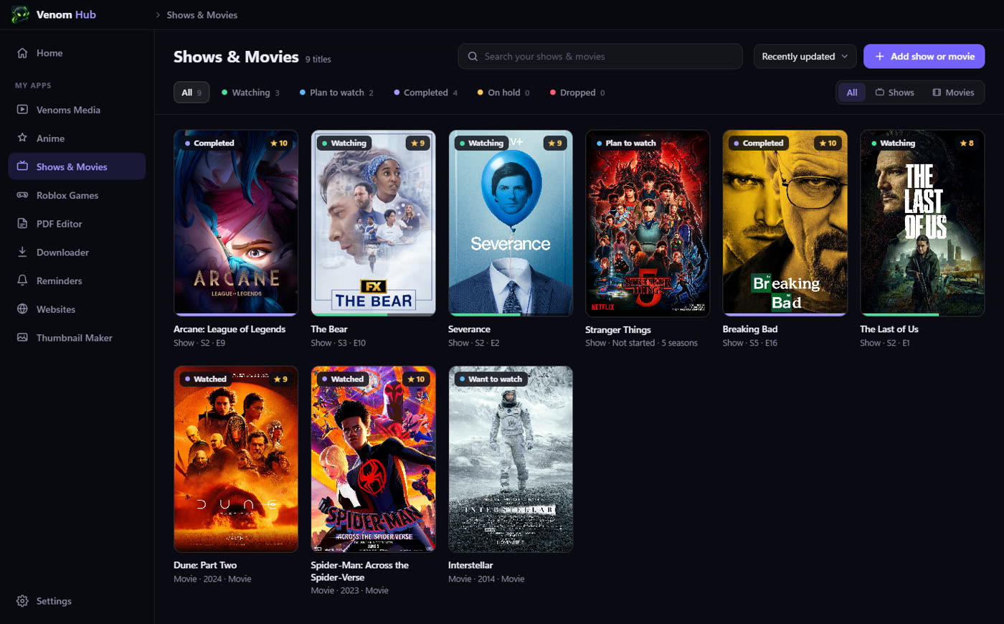Screen dimensions: 1004x624
Task: Click 'Show · S5 · E16' text
Action: (x=750, y=343)
